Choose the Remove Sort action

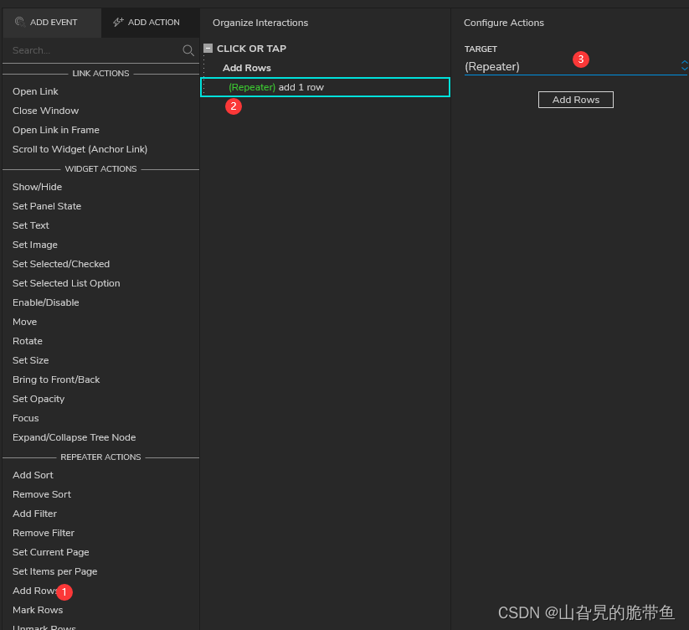tap(42, 494)
